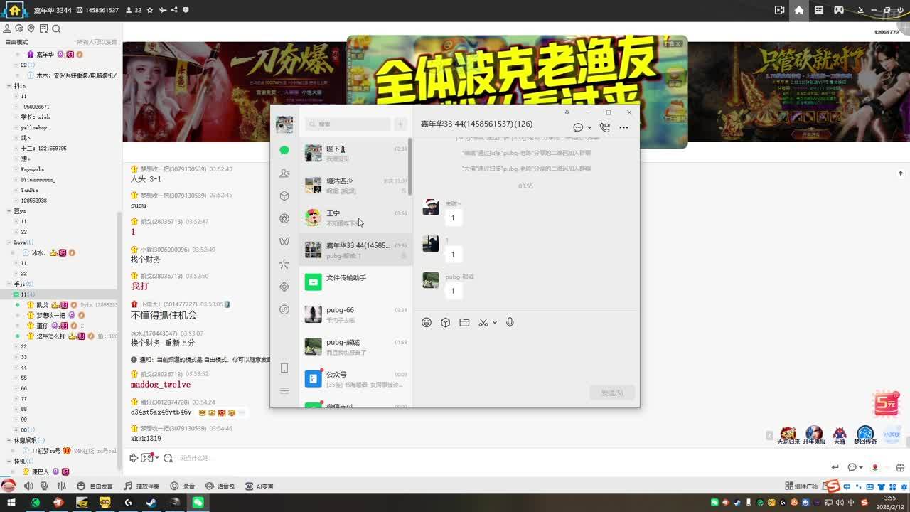Open the AI变声 voice changer

pyautogui.click(x=259, y=486)
